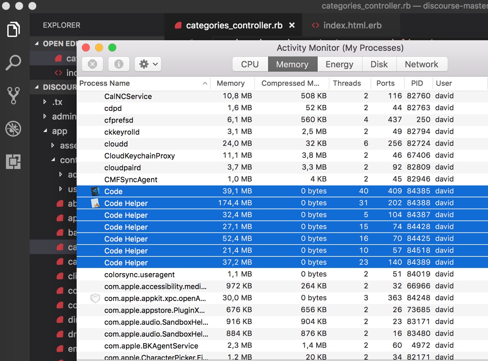Switch to the CPU tab
The image size is (488, 361).
click(x=250, y=64)
